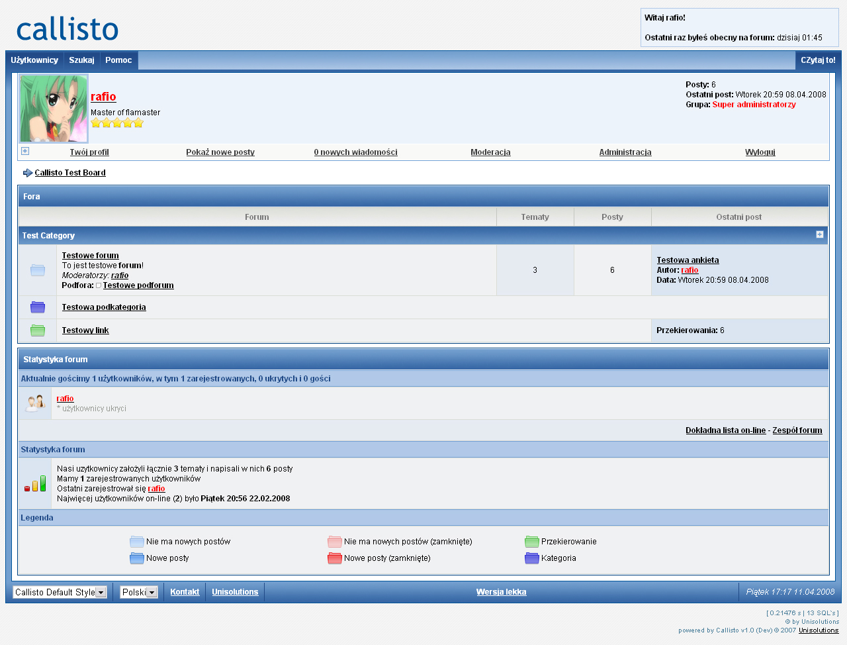847x645 pixels.
Task: Open the Użytkownicy menu
Action: (x=34, y=60)
